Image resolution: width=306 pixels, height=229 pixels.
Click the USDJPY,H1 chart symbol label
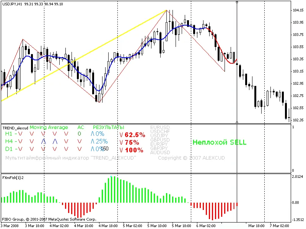[x=11, y=3]
